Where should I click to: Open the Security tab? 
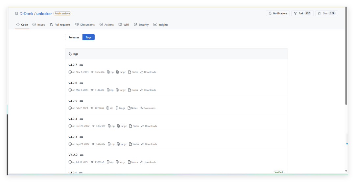141,25
